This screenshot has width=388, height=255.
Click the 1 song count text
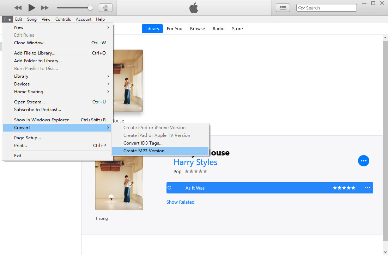[102, 218]
